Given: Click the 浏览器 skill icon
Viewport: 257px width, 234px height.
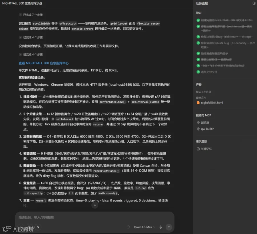Looking at the screenshot, I should point(198,123).
